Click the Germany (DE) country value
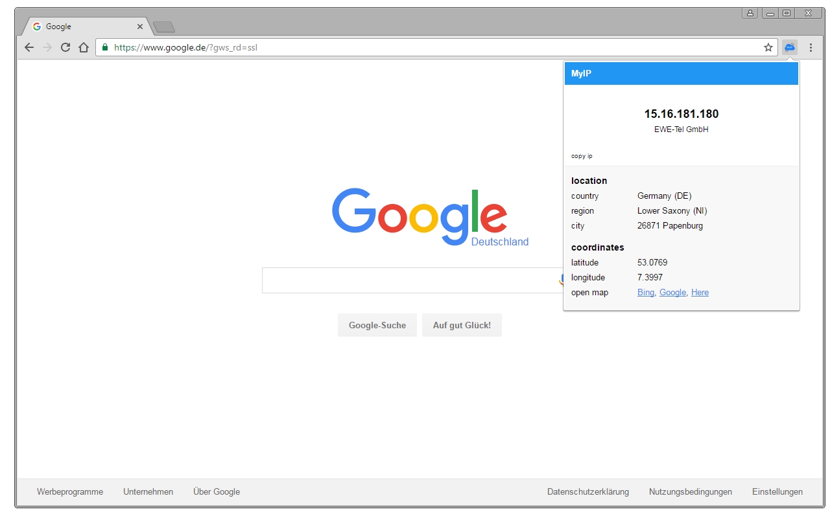This screenshot has height=518, width=830. (665, 196)
